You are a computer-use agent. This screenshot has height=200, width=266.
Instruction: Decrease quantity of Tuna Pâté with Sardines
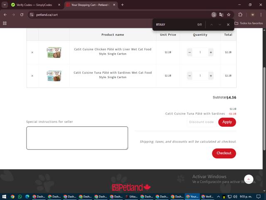190,76
